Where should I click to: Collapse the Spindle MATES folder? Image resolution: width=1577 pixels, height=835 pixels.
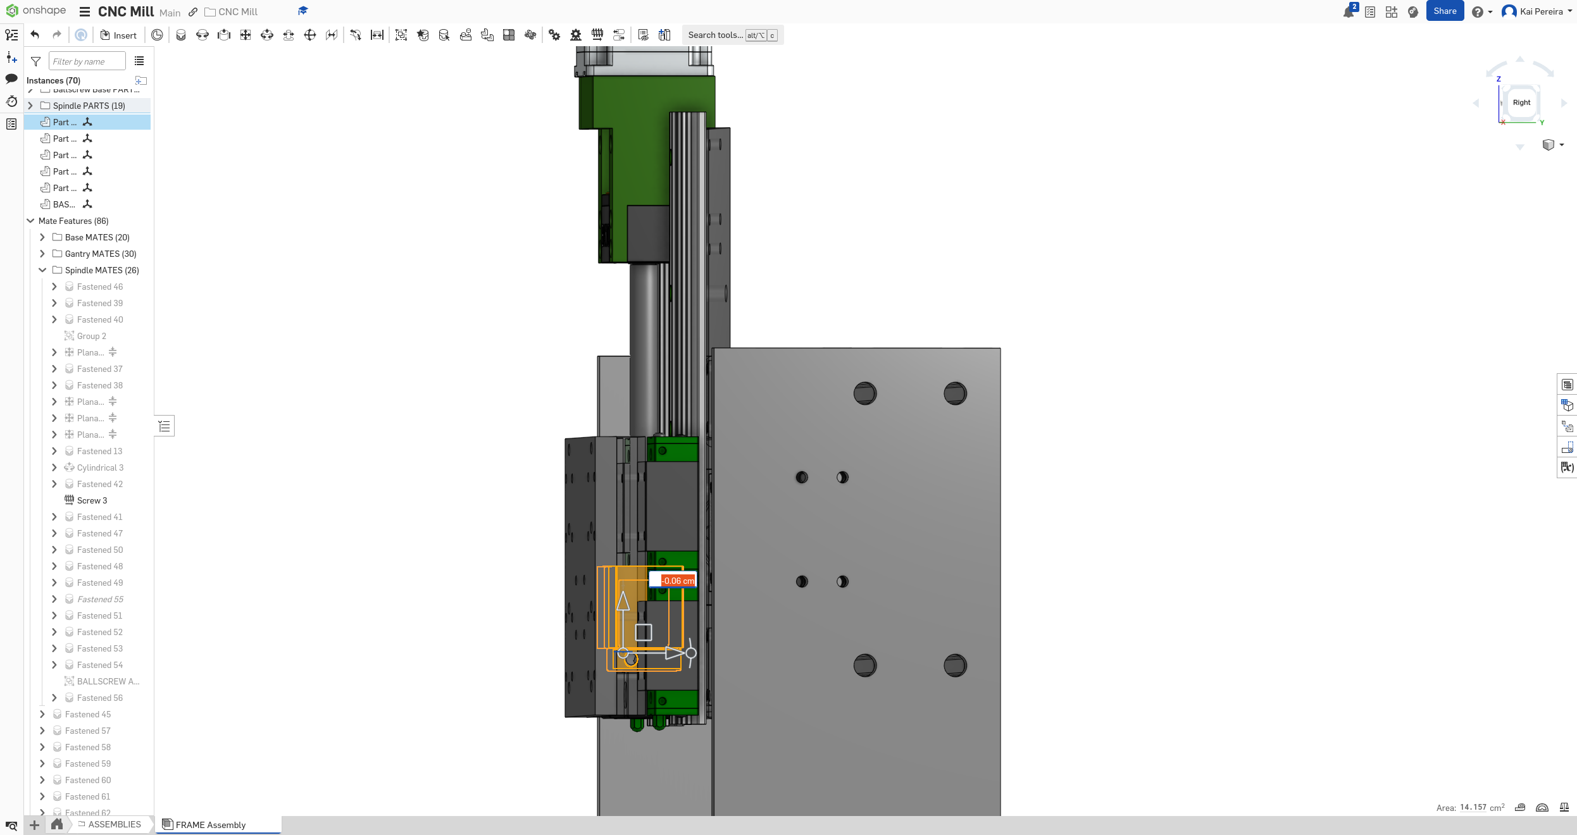[x=42, y=270]
